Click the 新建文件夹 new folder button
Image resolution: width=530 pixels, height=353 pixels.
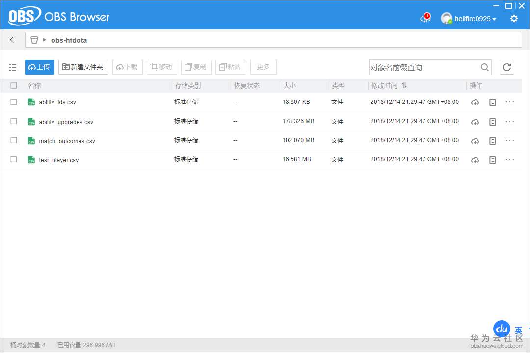tap(83, 67)
